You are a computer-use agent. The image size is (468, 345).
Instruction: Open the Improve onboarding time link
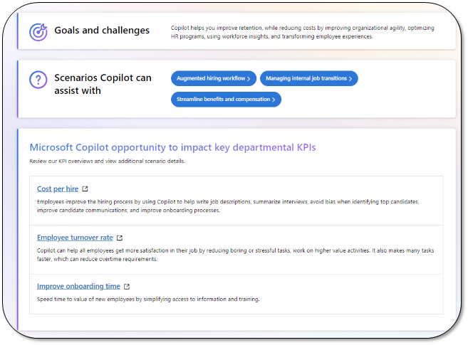78,286
